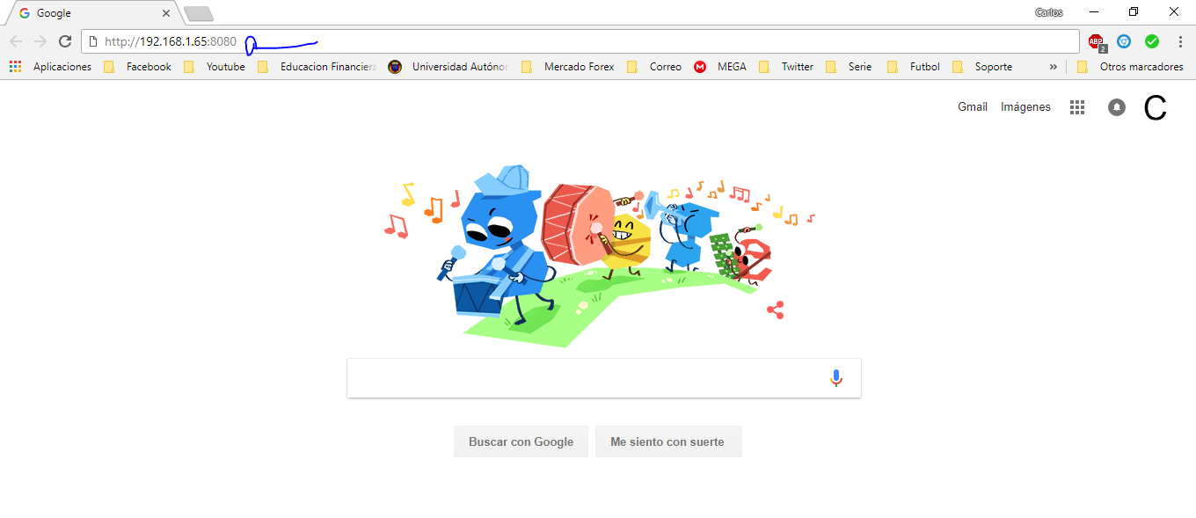1196x518 pixels.
Task: Open the Chrome three-dot menu
Action: (1179, 41)
